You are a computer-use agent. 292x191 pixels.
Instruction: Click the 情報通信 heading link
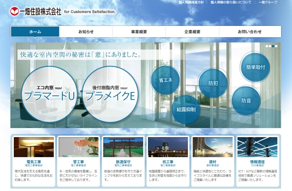tap(257, 162)
